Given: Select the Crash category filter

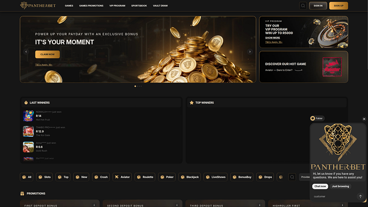Looking at the screenshot, I should point(101,177).
